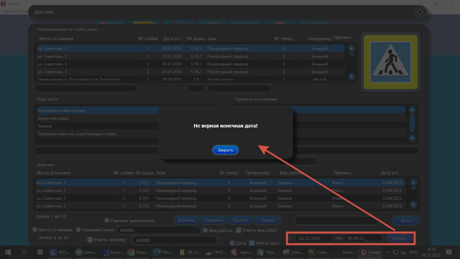Image resolution: width=460 pixels, height=259 pixels.
Task: Close the Действия panel with the X icon
Action: 420,12
